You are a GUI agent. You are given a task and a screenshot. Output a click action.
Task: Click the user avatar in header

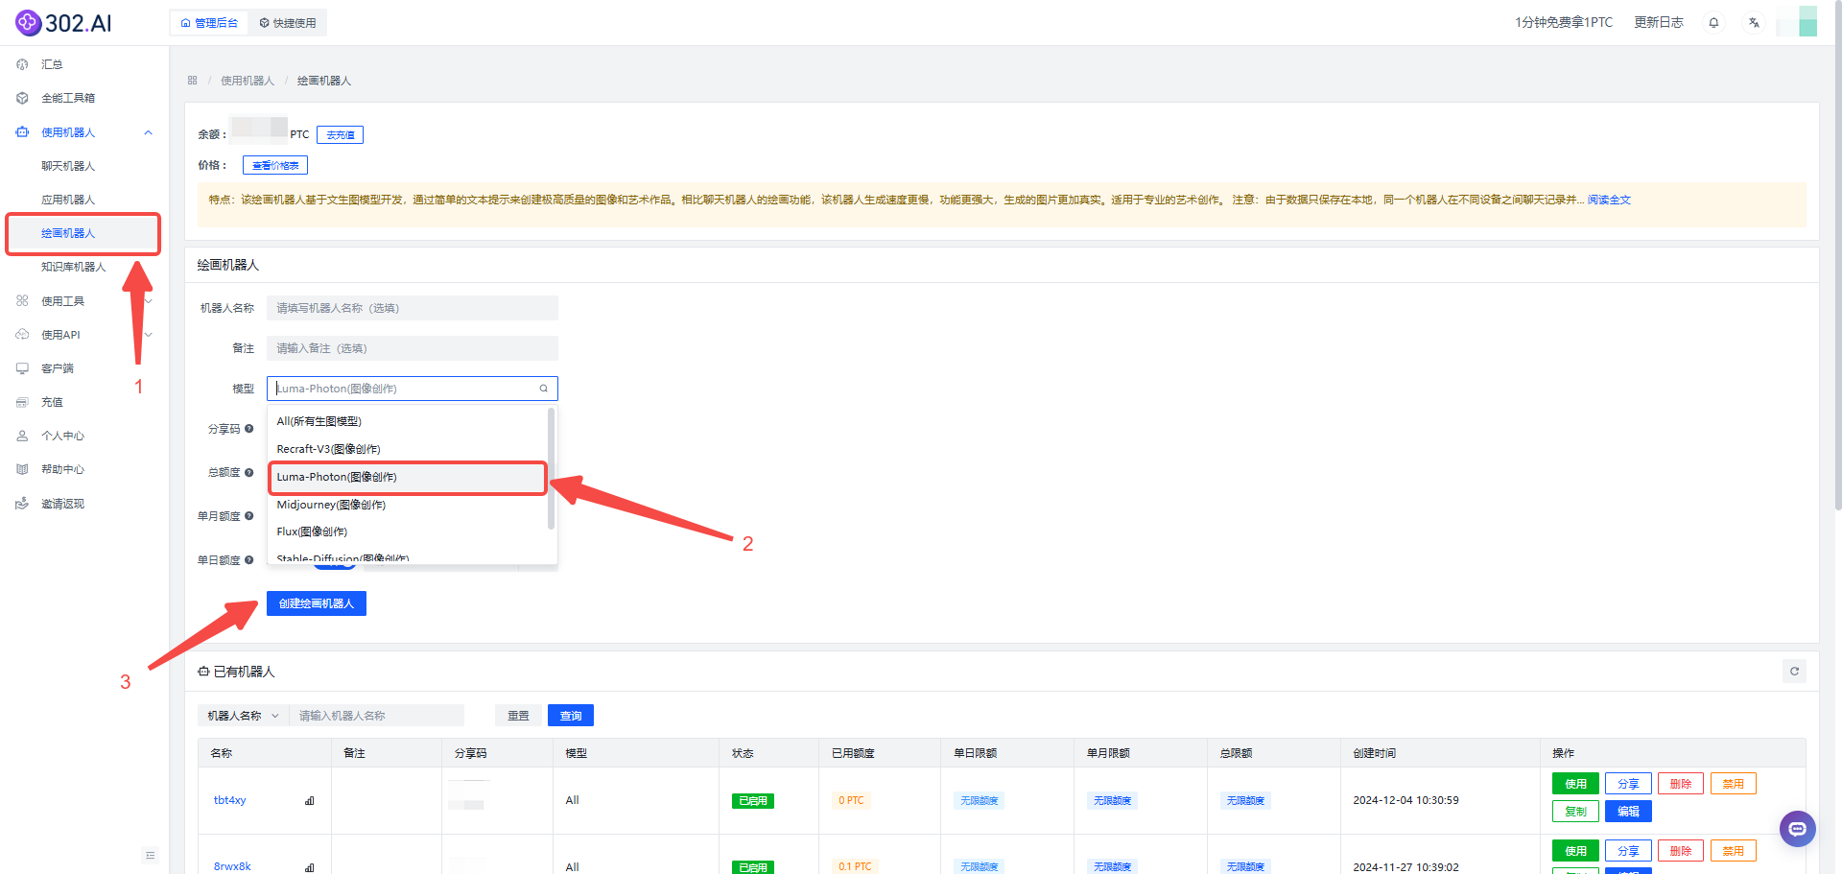(x=1797, y=21)
